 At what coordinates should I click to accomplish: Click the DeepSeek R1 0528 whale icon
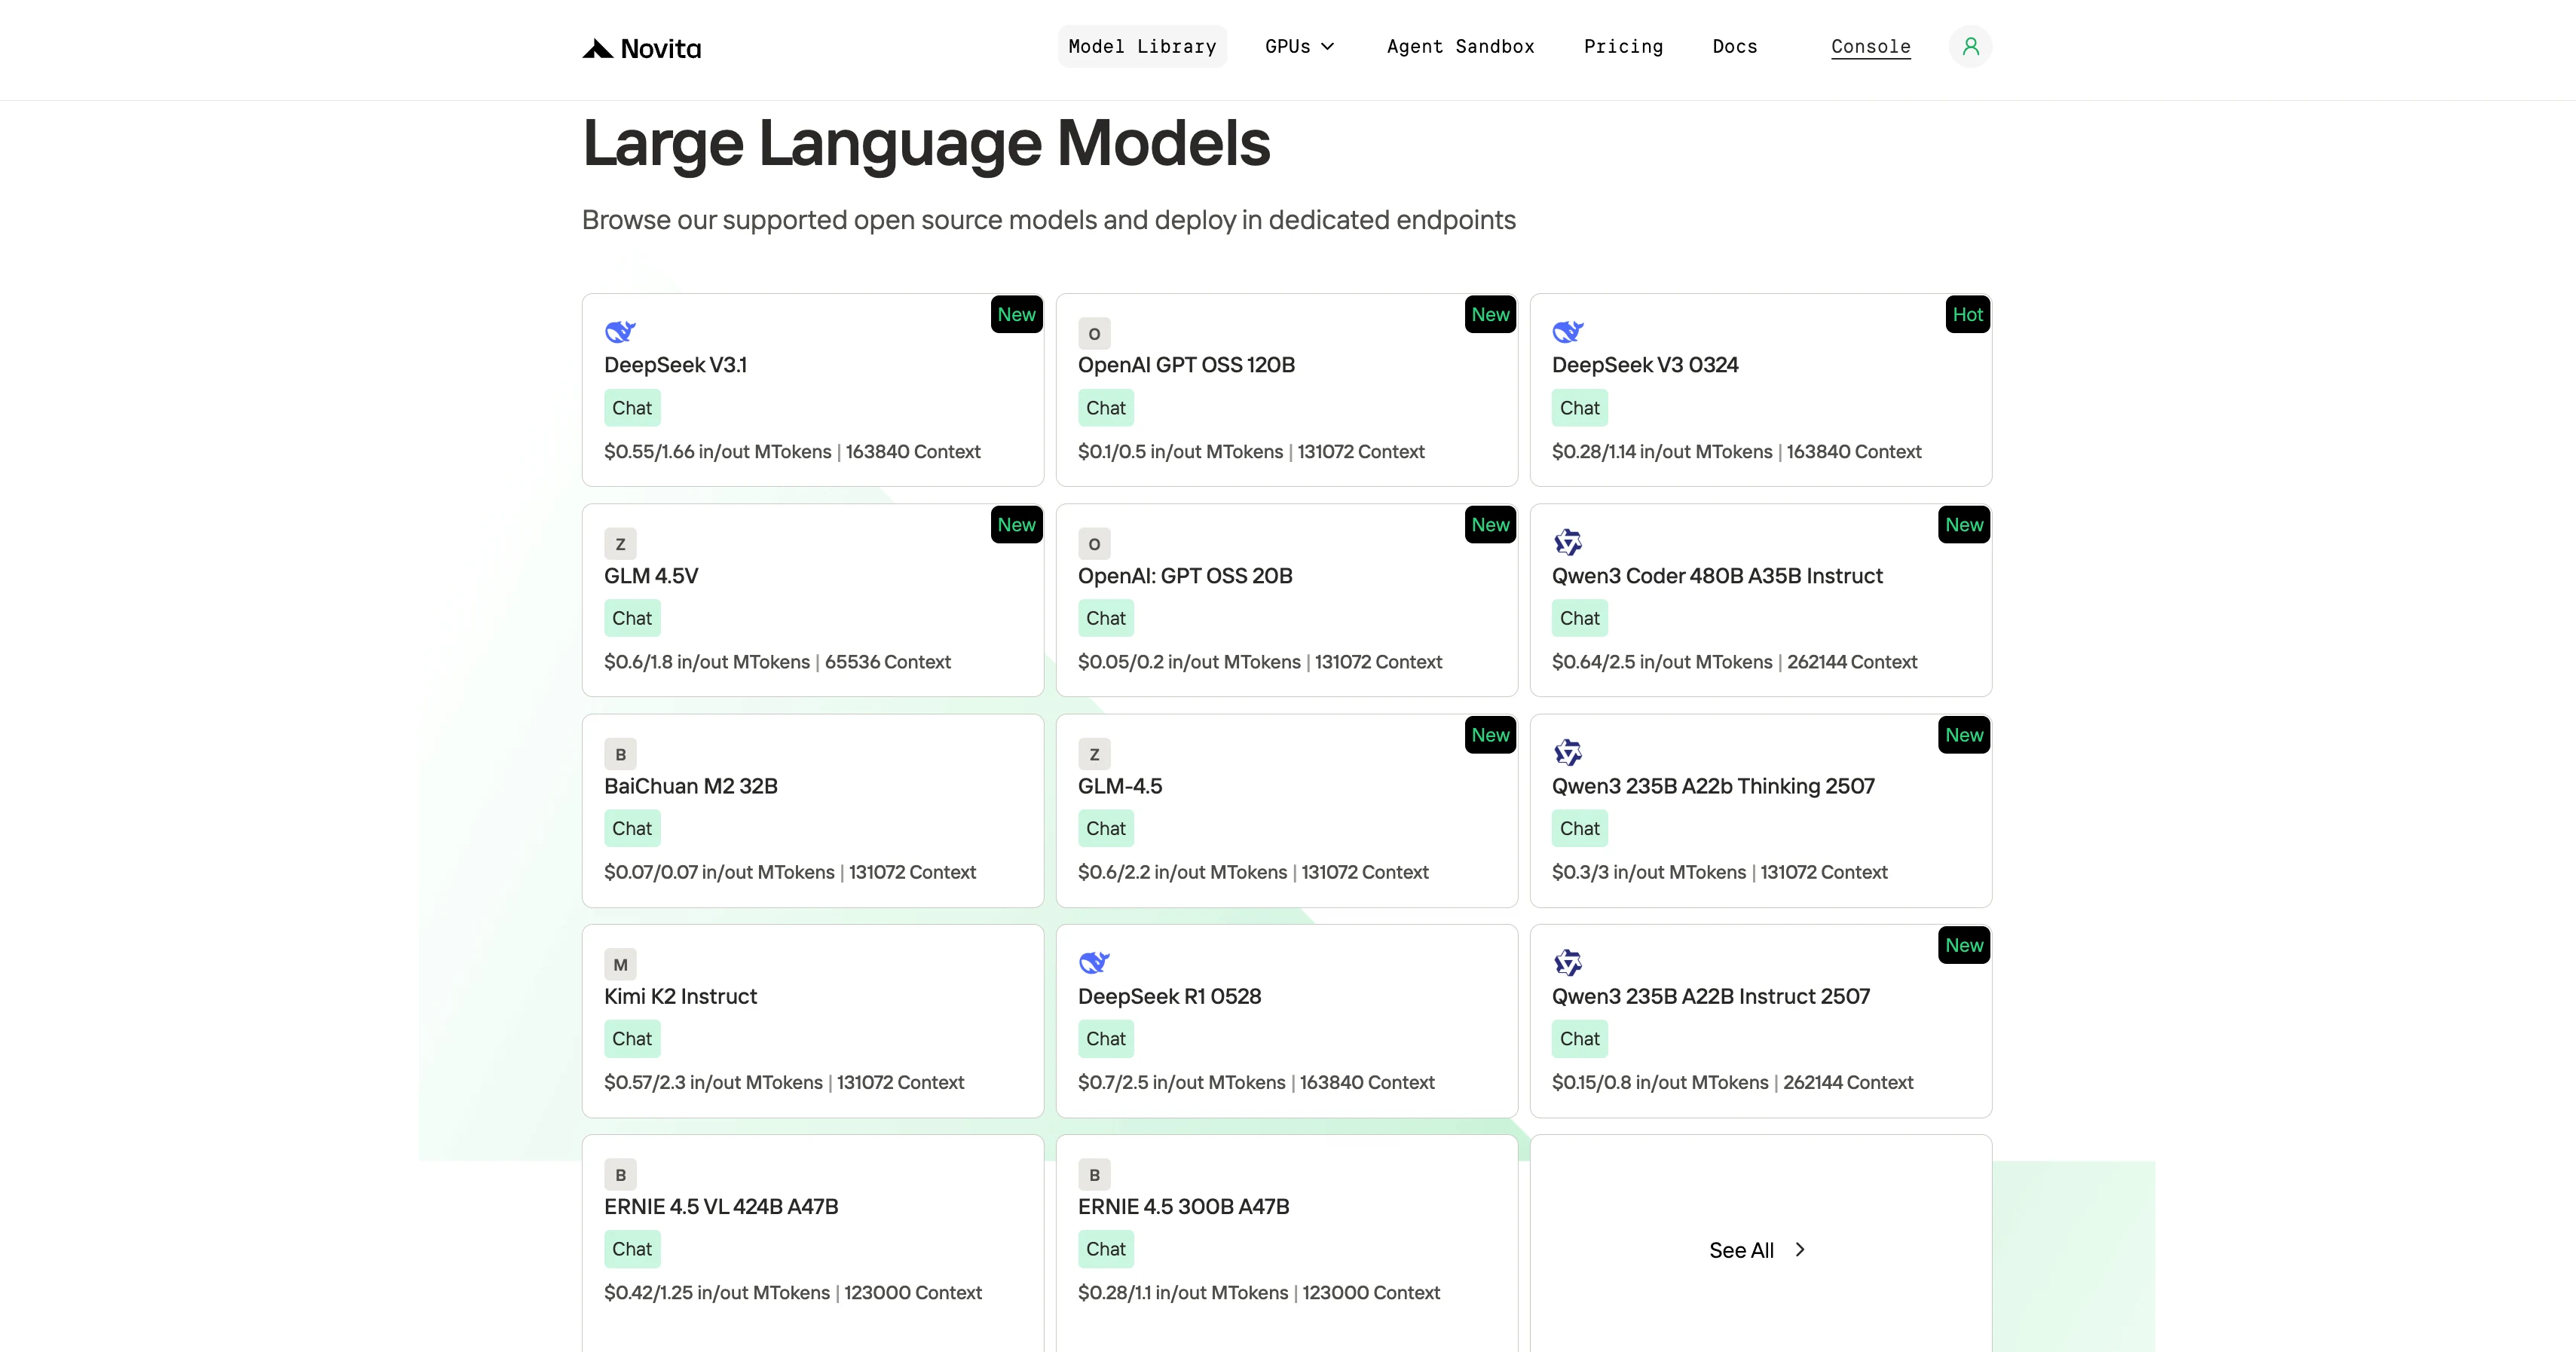[x=1094, y=963]
